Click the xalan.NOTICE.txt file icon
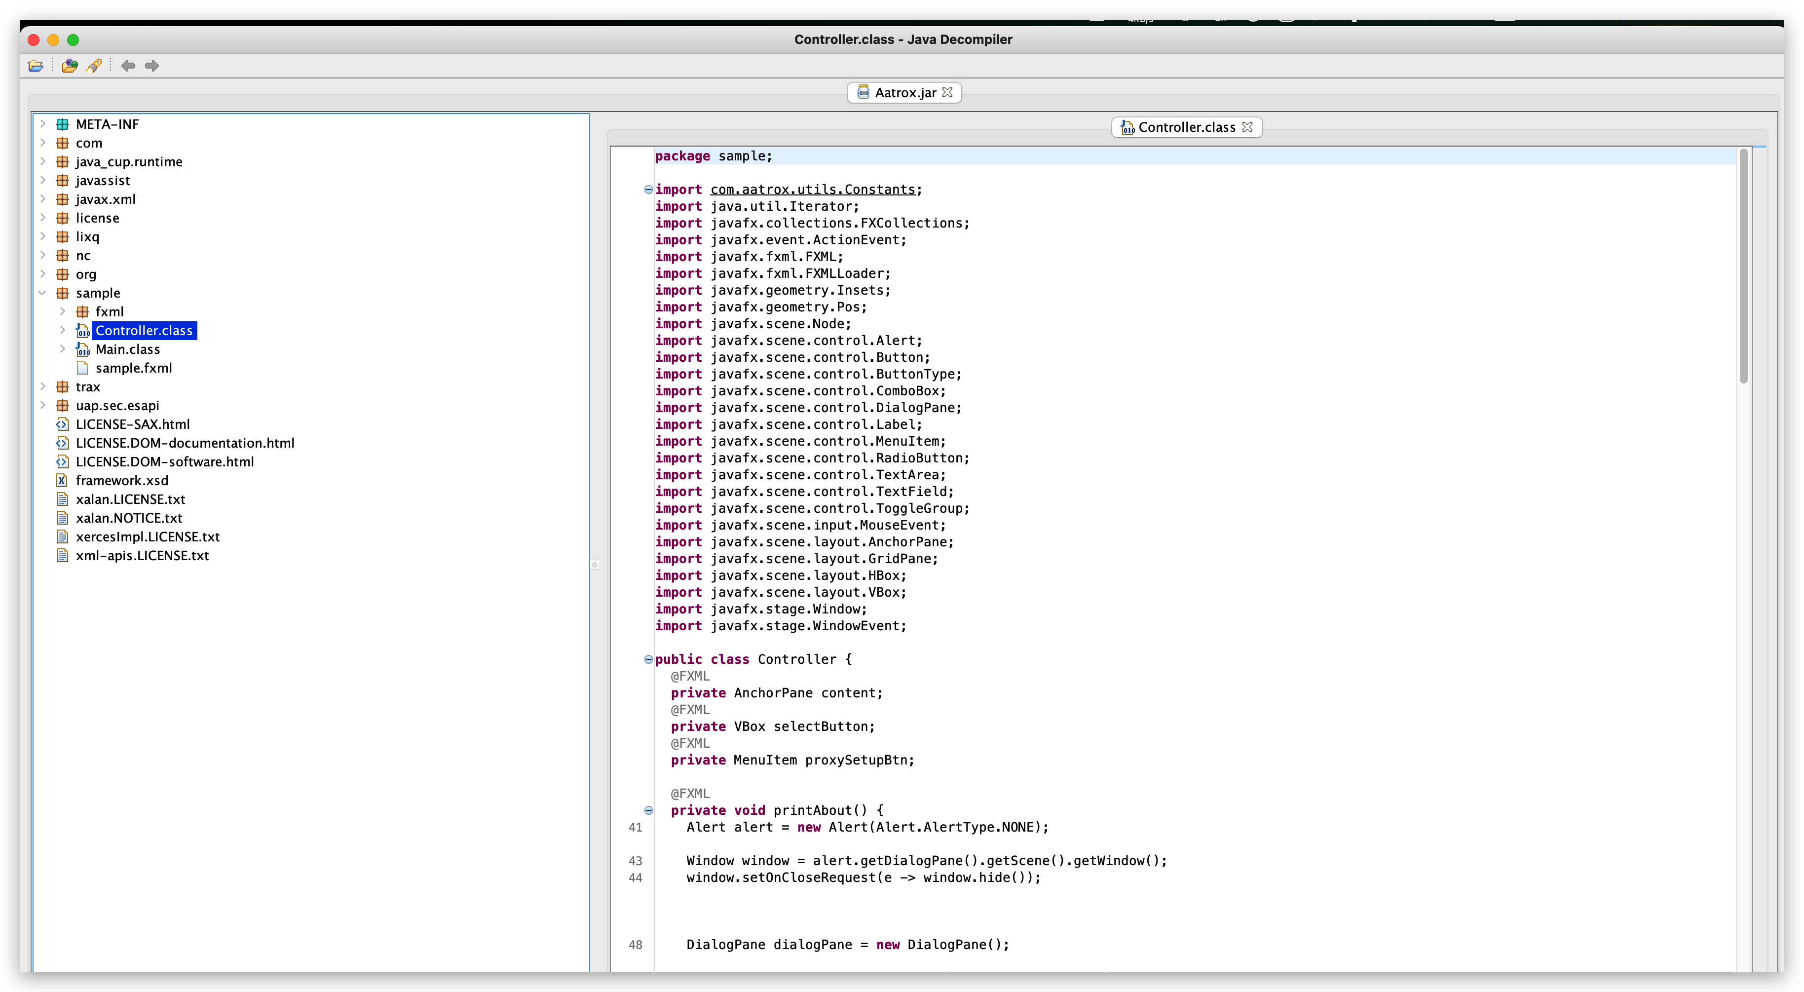The height and width of the screenshot is (992, 1804). [x=62, y=518]
